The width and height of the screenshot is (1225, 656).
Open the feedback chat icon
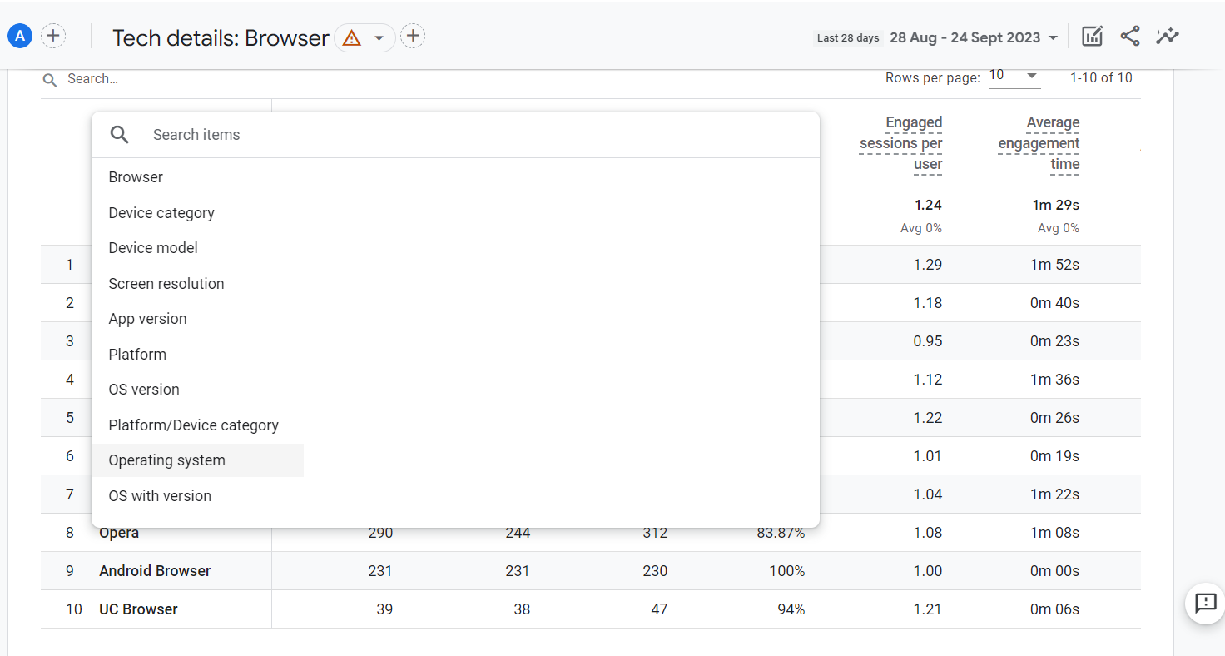[x=1205, y=603]
